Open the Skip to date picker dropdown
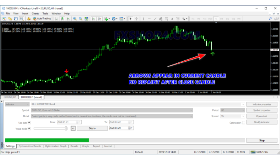The image size is (280, 160). [132, 128]
